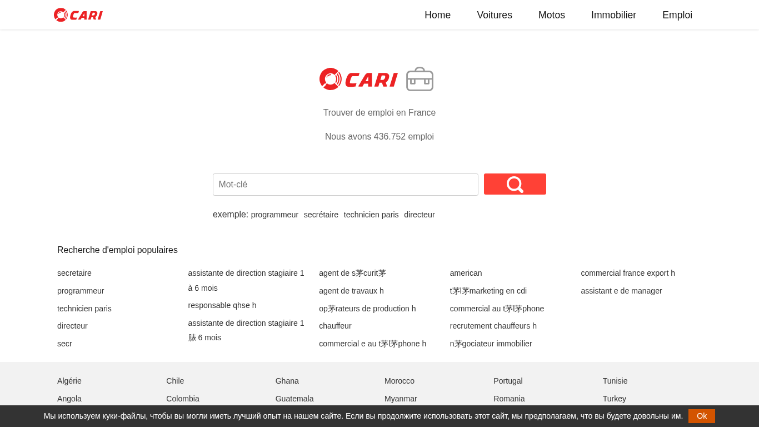Open the search starting 'commercial e au'
The width and height of the screenshot is (759, 427).
pos(373,344)
